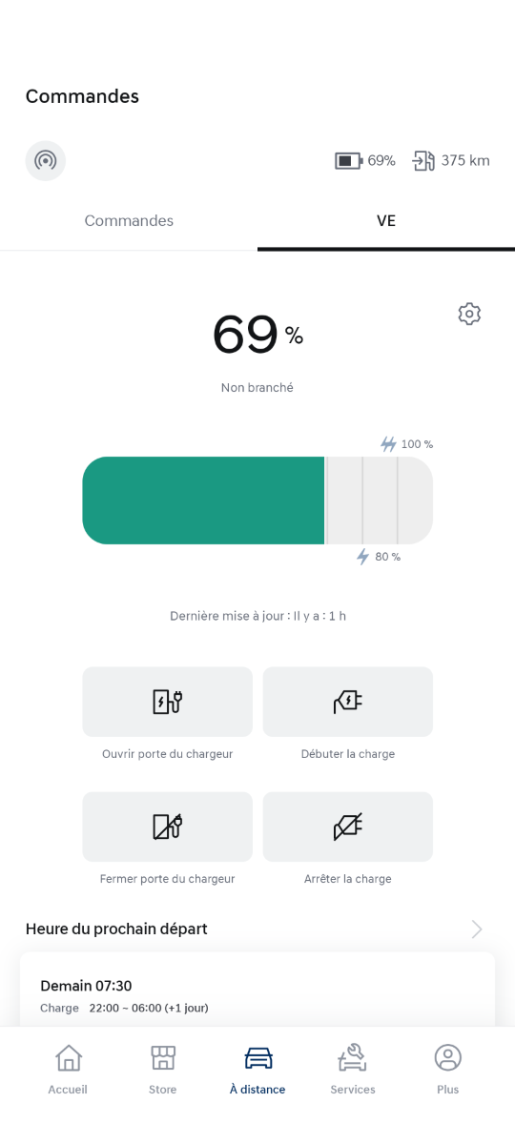Open the Demain 07:30 departure card
515x1144 pixels.
pyautogui.click(x=257, y=991)
